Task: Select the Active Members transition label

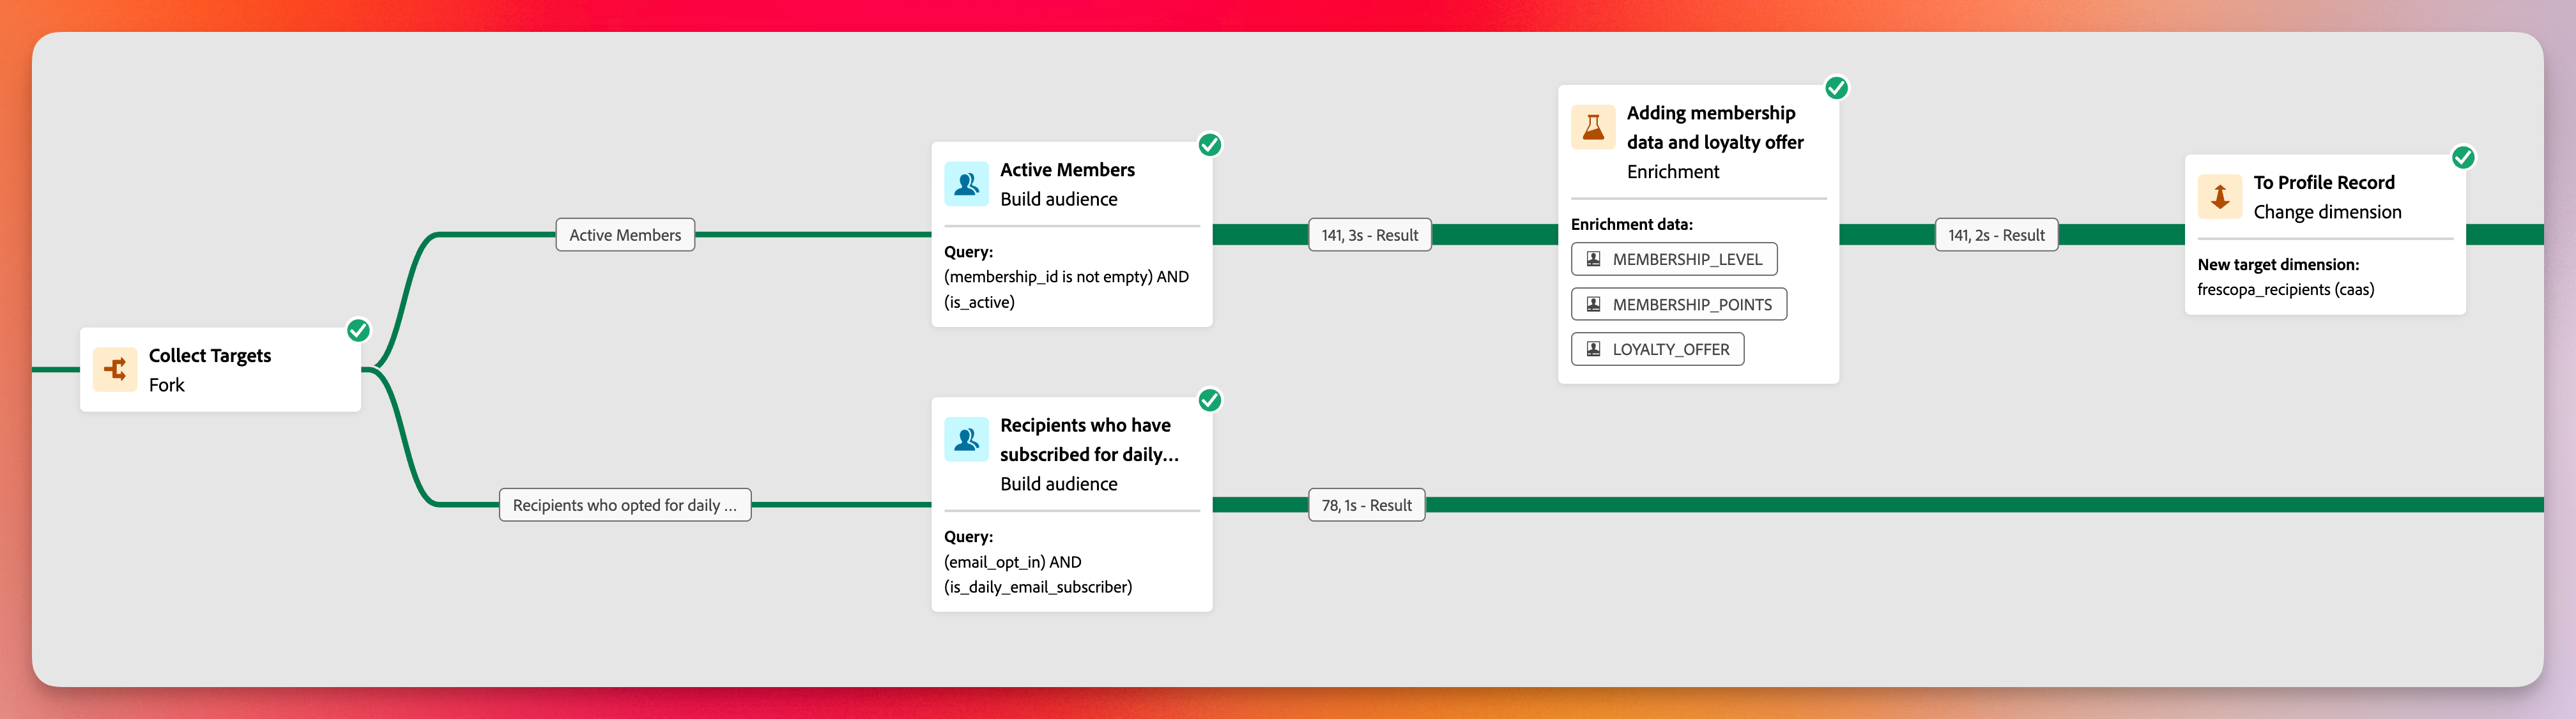Action: point(625,235)
